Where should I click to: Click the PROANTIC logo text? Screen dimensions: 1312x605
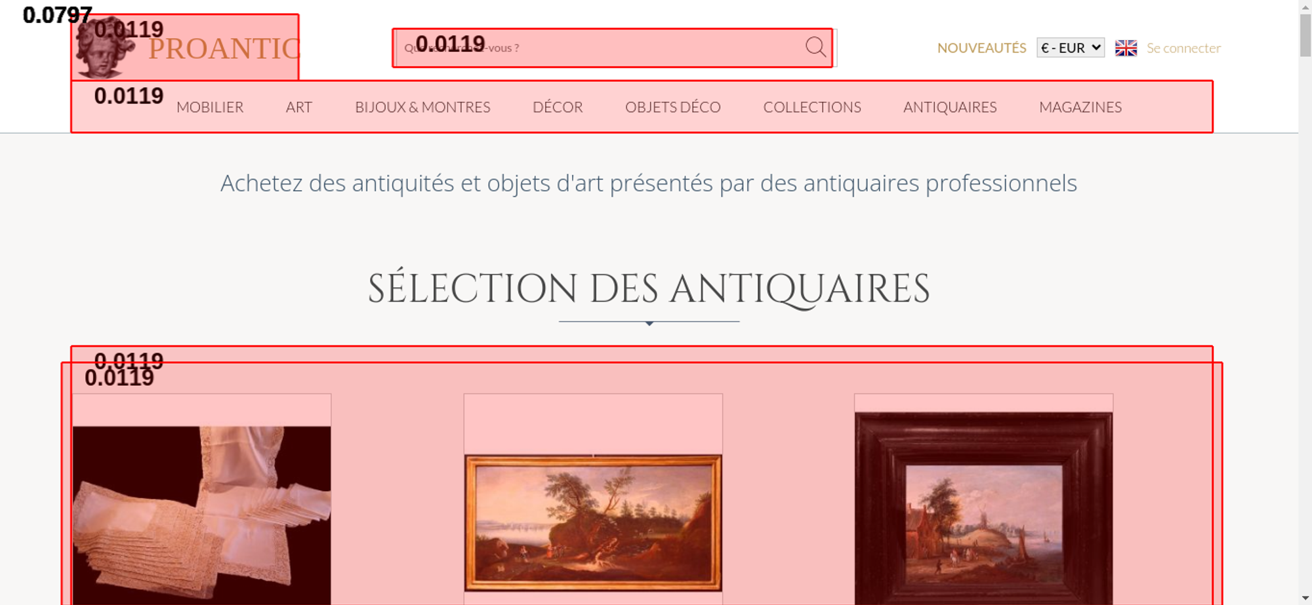224,49
